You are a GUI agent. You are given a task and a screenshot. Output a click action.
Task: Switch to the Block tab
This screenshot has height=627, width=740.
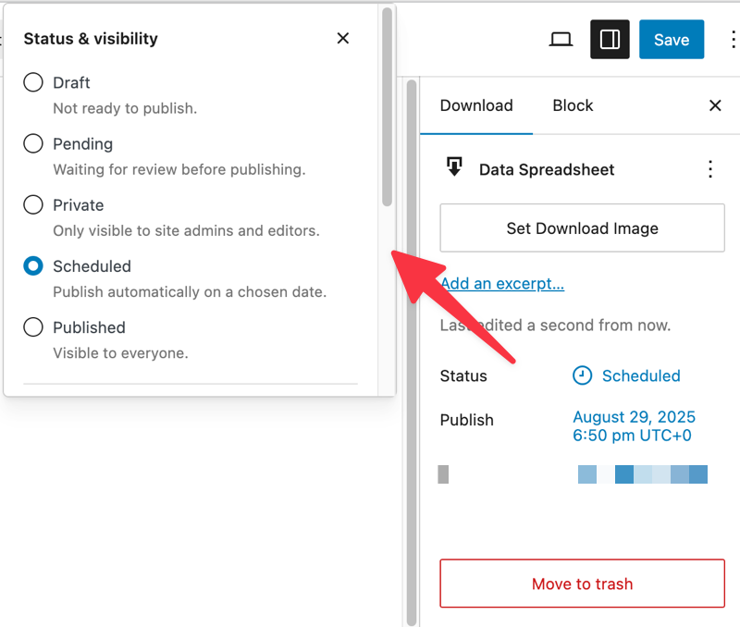pyautogui.click(x=572, y=105)
